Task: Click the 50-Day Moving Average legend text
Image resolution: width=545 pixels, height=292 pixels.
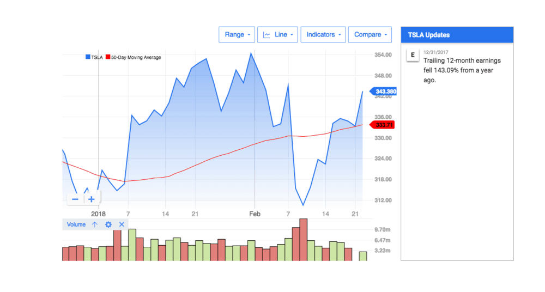Action: pyautogui.click(x=136, y=57)
